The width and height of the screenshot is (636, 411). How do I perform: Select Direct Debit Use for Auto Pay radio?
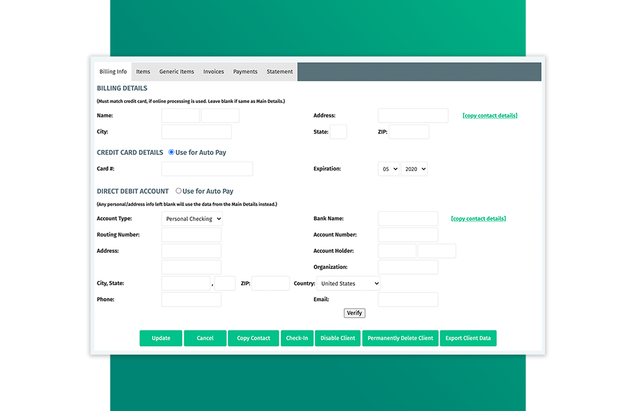[x=179, y=191]
